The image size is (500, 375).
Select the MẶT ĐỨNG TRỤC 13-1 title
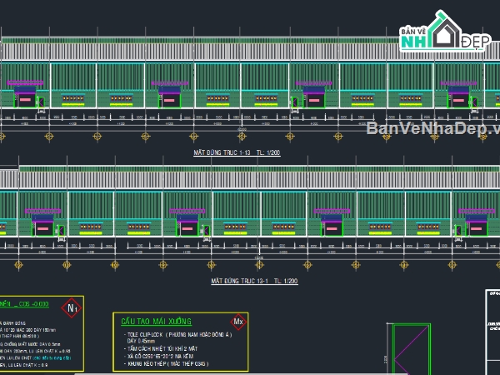pos(254,282)
